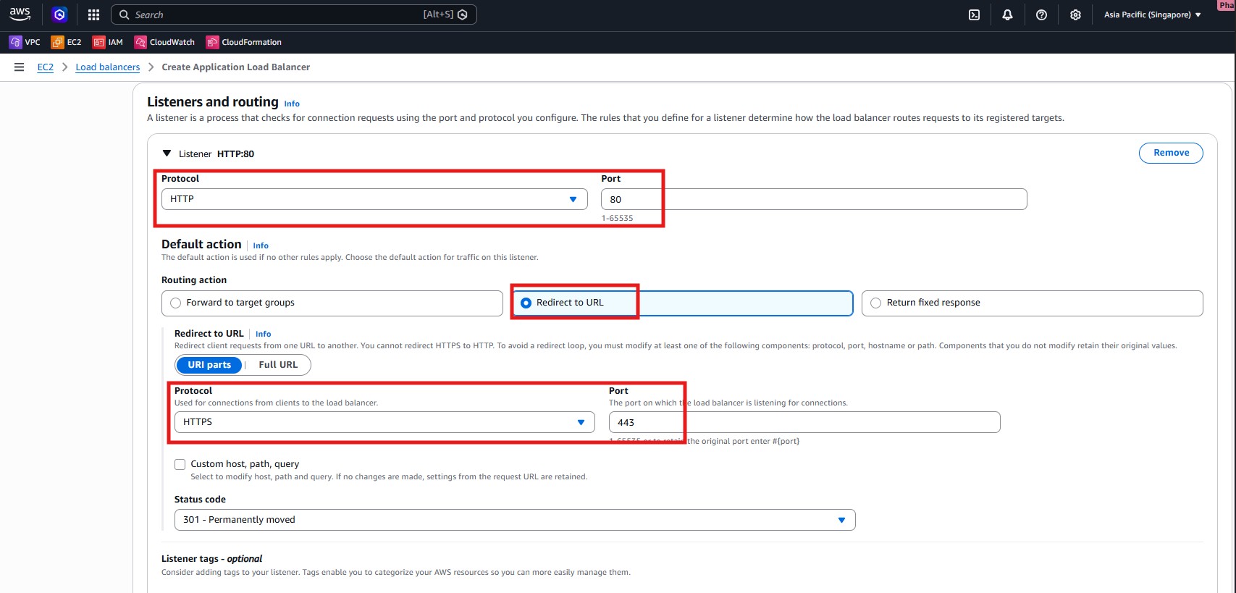Open the listener Protocol HTTP dropdown
1236x593 pixels.
tap(374, 199)
